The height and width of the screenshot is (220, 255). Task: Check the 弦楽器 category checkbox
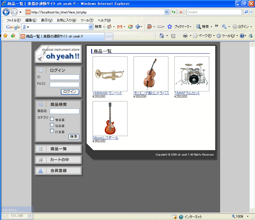point(52,125)
